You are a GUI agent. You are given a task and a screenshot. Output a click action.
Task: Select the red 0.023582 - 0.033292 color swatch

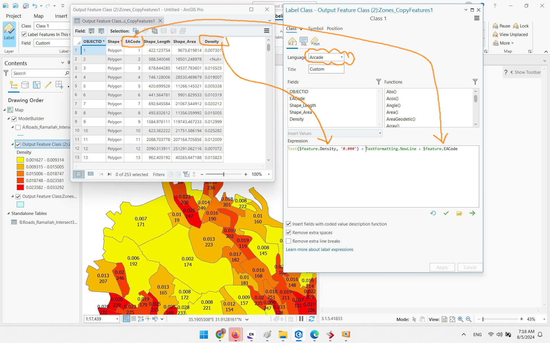(x=20, y=187)
